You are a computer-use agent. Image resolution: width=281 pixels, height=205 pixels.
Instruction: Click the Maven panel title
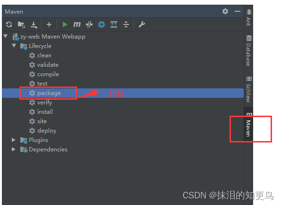[x=14, y=12]
